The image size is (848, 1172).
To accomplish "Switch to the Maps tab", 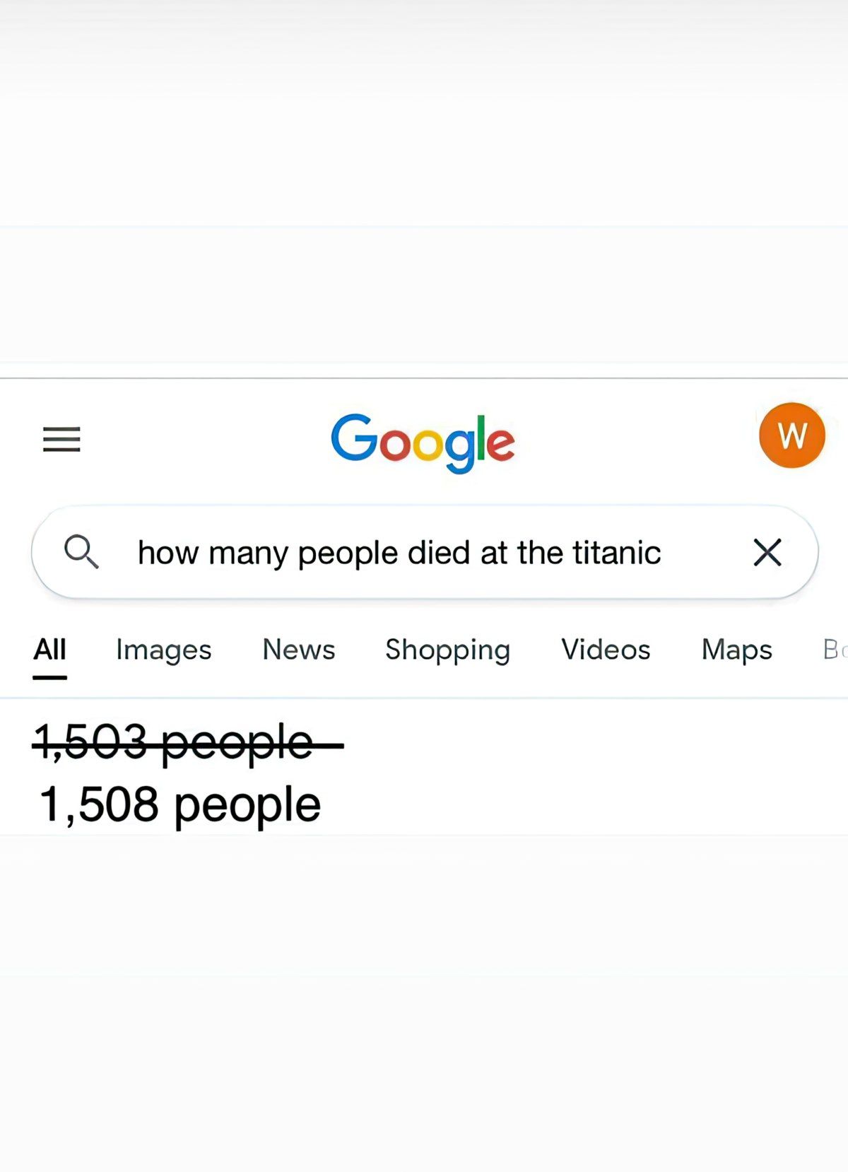I will pos(736,650).
